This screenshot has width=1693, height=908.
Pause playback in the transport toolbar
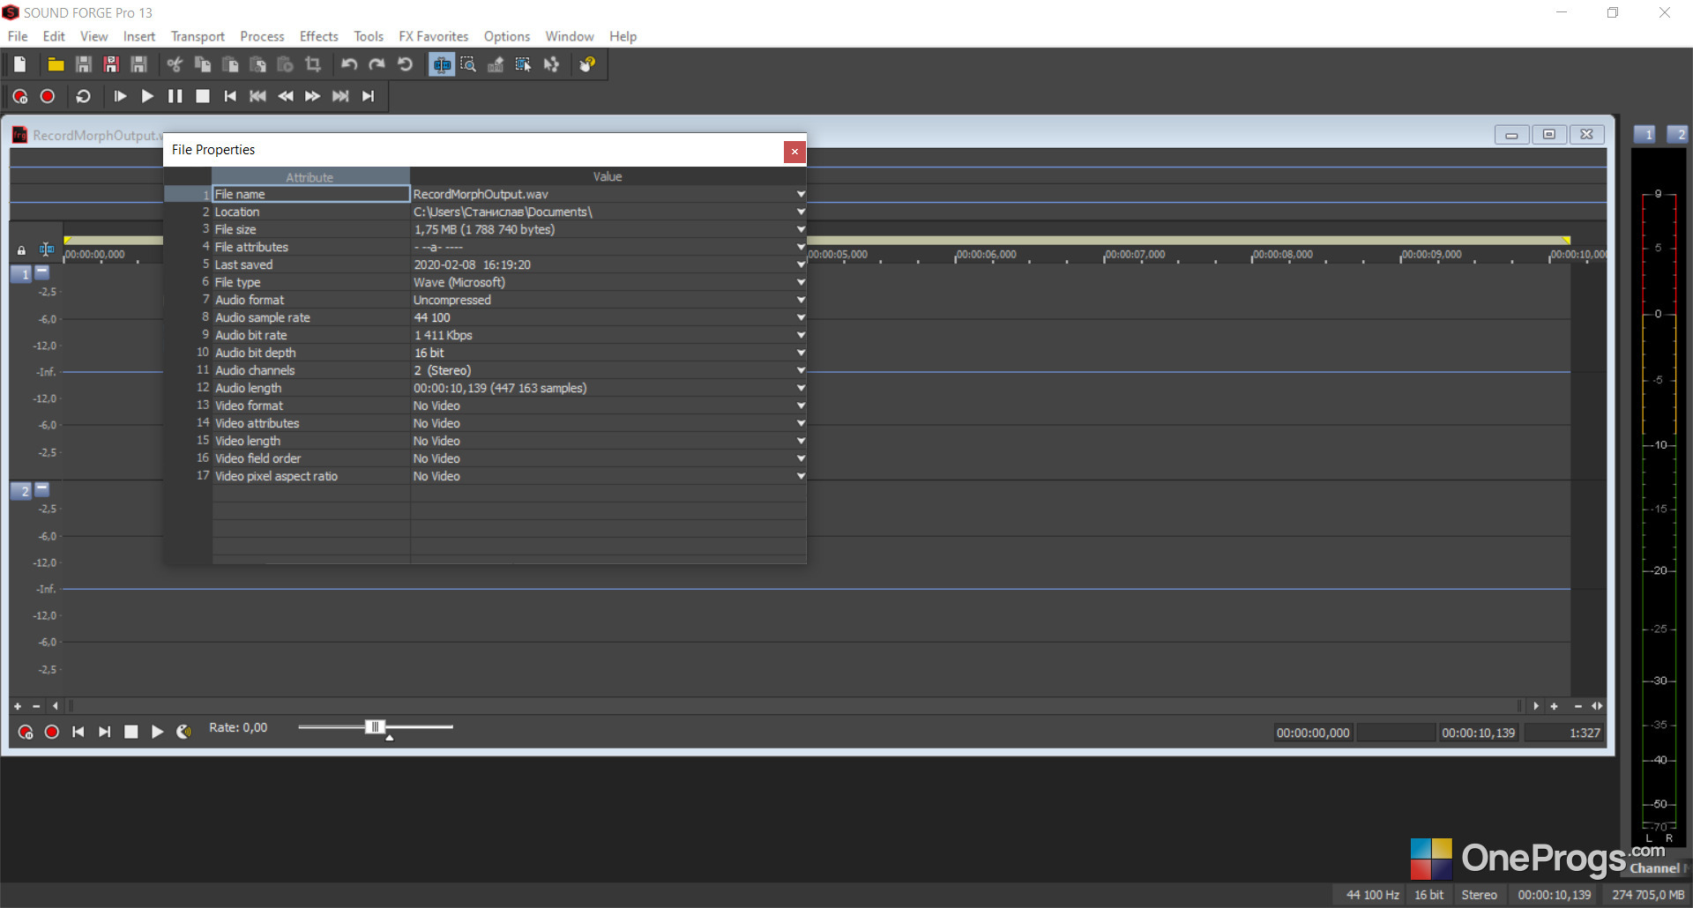175,96
